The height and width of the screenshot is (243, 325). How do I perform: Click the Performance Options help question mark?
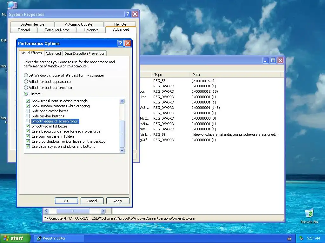[x=120, y=43]
